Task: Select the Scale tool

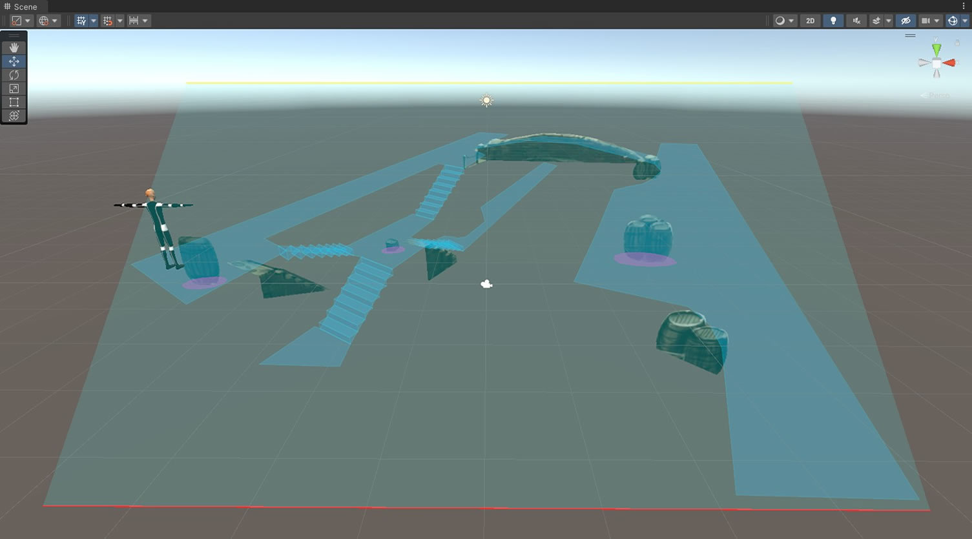Action: (14, 88)
